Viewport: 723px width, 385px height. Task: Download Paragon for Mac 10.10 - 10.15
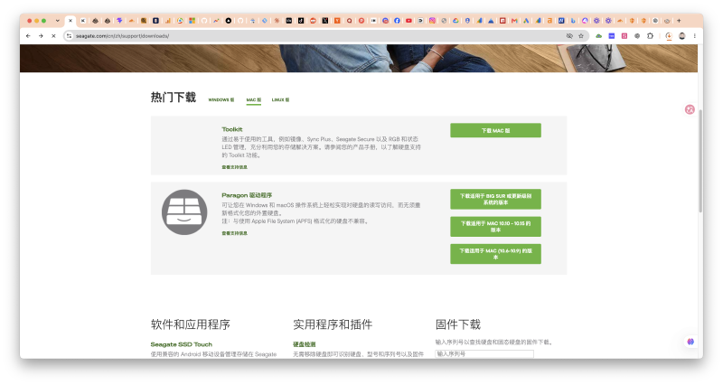pyautogui.click(x=495, y=226)
